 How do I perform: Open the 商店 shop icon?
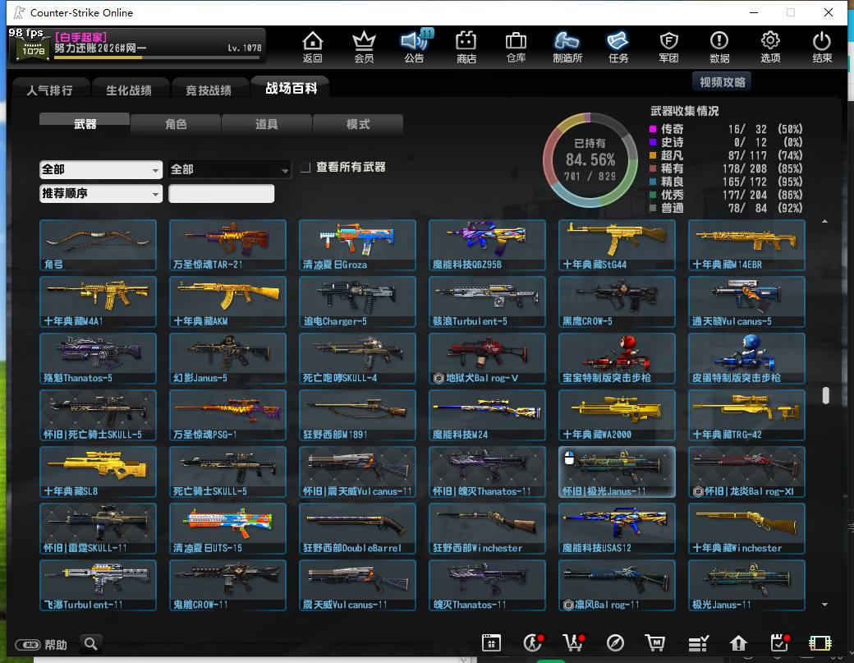coord(466,47)
